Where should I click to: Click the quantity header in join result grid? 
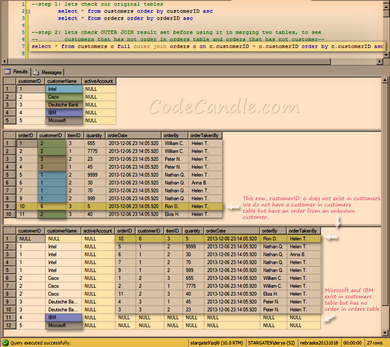click(x=193, y=231)
